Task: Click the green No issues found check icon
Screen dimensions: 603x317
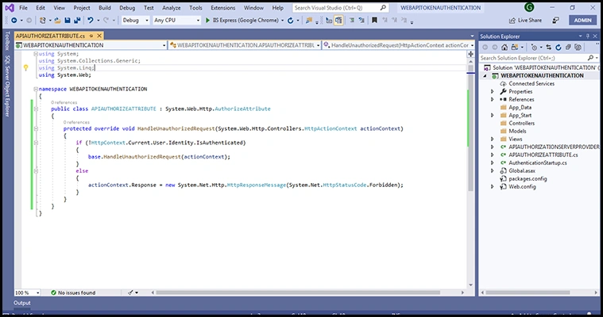Action: [53, 292]
